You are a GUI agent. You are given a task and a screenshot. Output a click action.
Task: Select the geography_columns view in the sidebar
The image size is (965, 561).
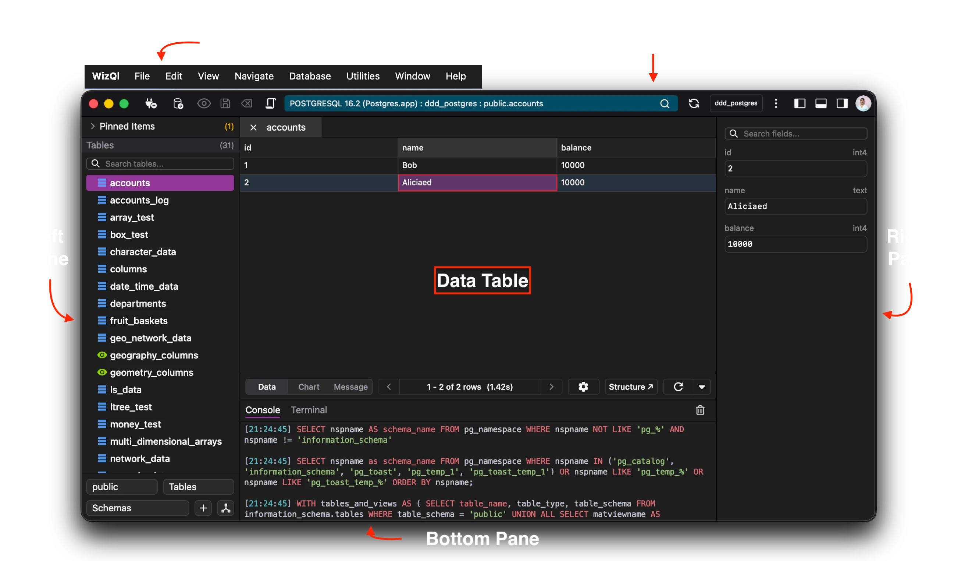pos(154,355)
